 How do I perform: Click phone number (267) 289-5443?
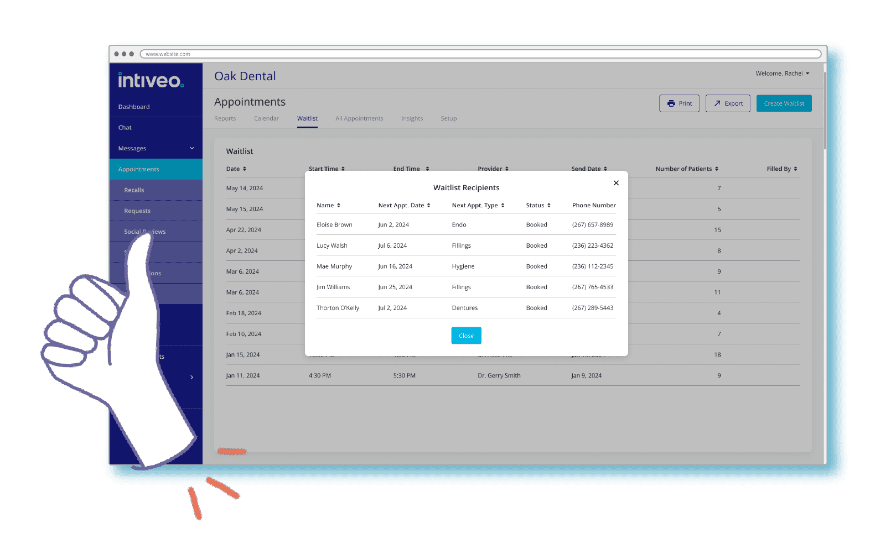(593, 308)
